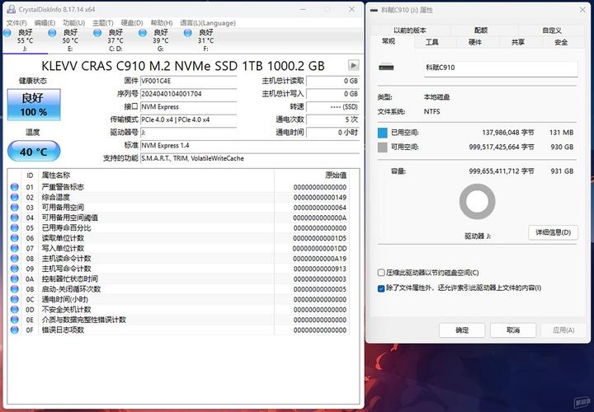
Task: Click the disk usage donut chart
Action: point(478,202)
